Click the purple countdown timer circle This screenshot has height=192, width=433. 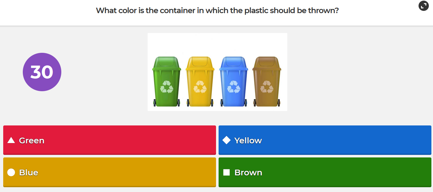click(x=42, y=72)
